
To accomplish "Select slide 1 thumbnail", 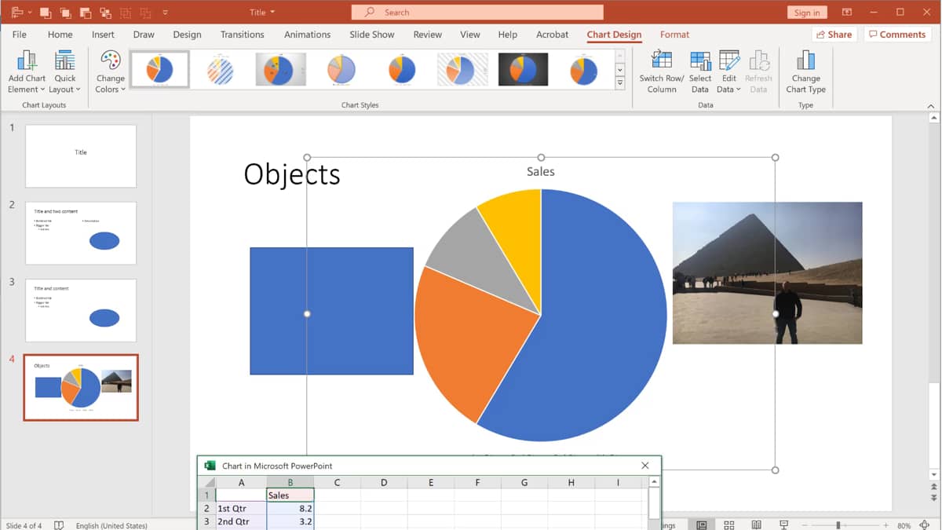I will coord(81,156).
